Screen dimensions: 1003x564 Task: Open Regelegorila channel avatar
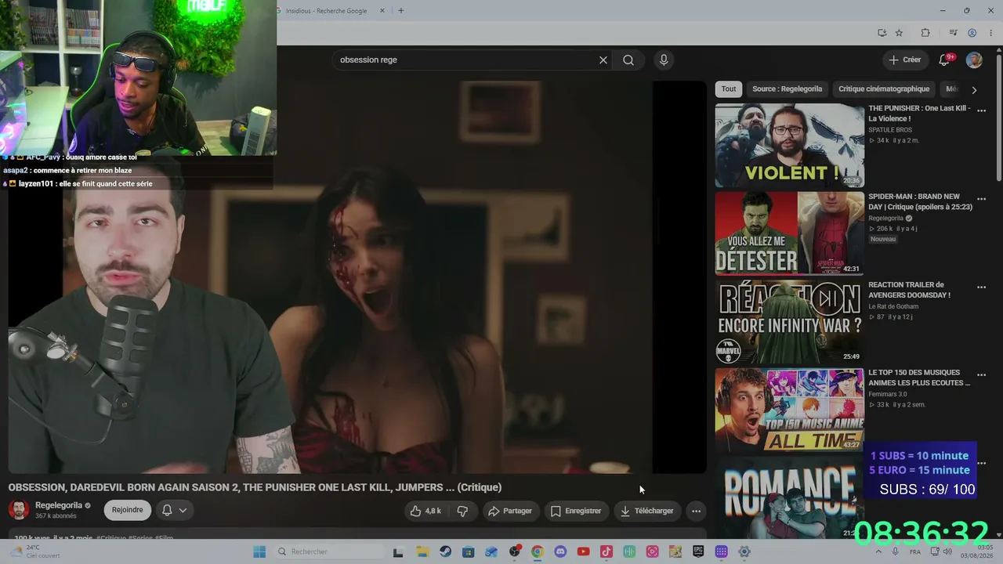[18, 510]
